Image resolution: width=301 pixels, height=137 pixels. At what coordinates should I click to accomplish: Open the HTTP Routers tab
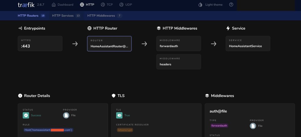coord(32,16)
